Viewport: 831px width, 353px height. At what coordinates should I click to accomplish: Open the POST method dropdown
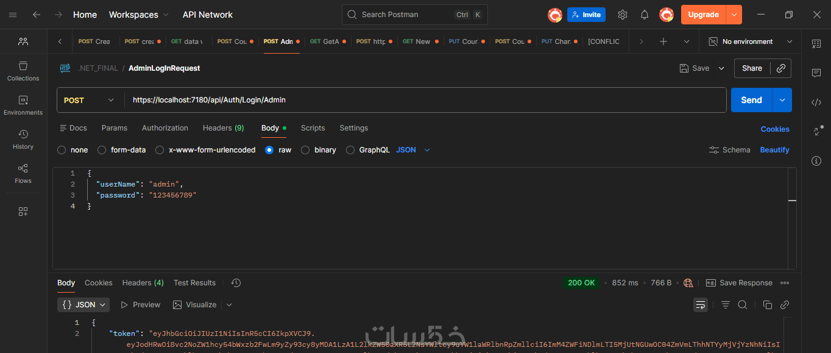90,100
